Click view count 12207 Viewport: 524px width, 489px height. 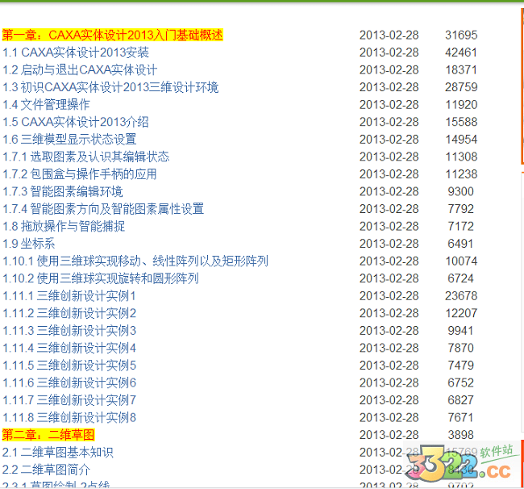pos(461,313)
